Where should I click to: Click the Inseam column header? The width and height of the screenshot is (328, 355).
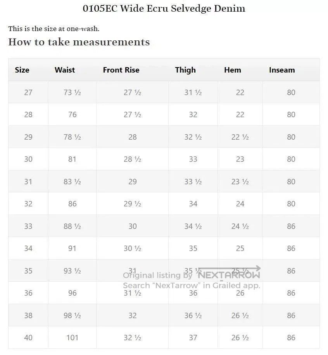point(282,70)
